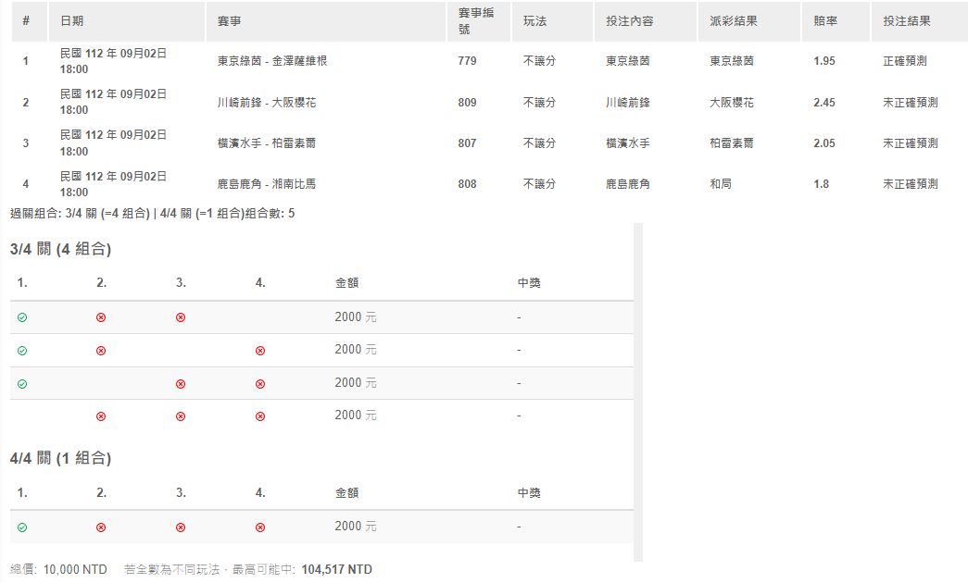968x583 pixels.
Task: Click the 大阪櫻花 payout result
Action: 732,103
